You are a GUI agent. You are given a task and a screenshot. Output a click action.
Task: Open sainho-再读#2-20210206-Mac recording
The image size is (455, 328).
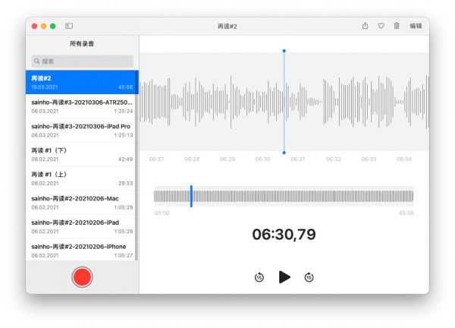[x=81, y=202]
